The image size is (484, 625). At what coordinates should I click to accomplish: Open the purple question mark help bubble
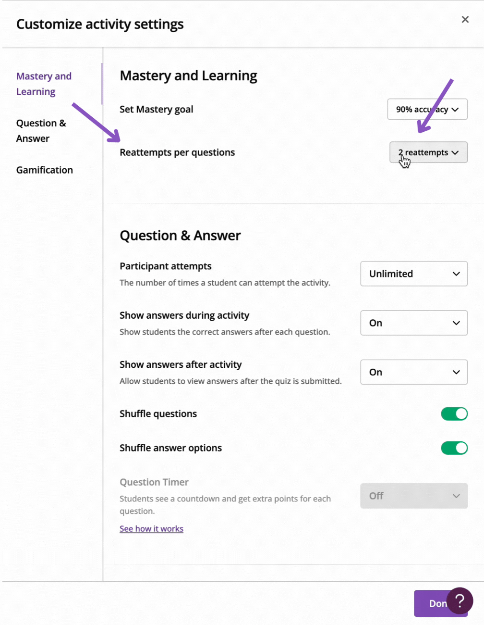[460, 600]
